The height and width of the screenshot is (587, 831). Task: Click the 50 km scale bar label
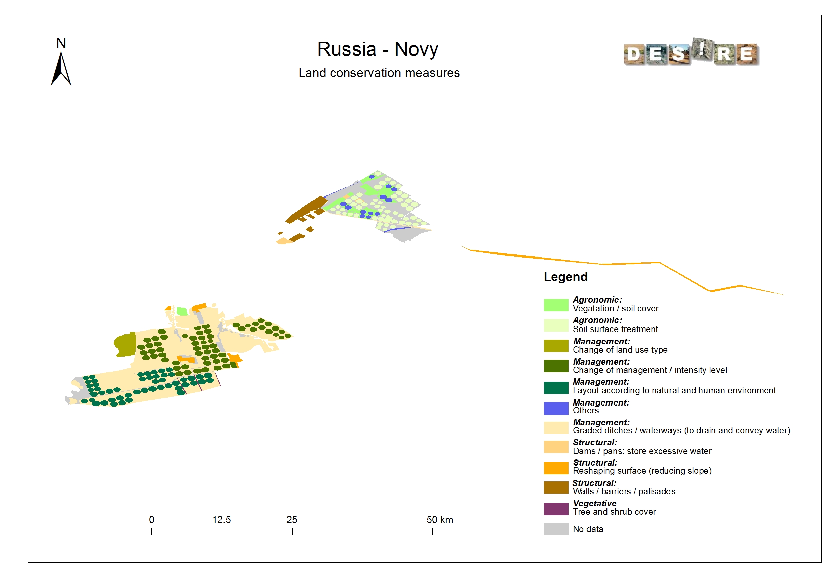pyautogui.click(x=439, y=520)
